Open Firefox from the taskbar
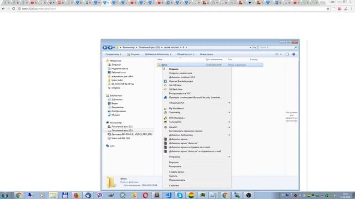This screenshot has width=355, height=199. coord(77,195)
